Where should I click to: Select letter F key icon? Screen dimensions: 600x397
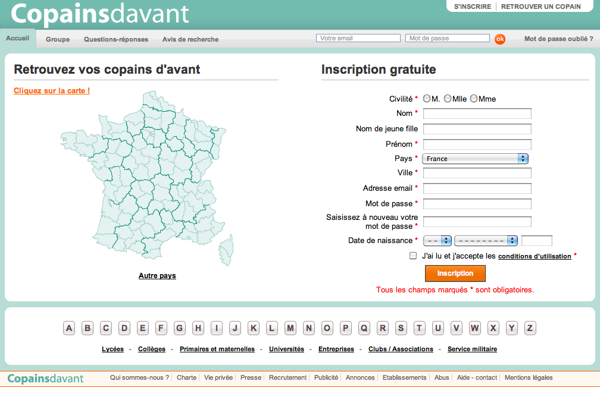click(x=161, y=328)
